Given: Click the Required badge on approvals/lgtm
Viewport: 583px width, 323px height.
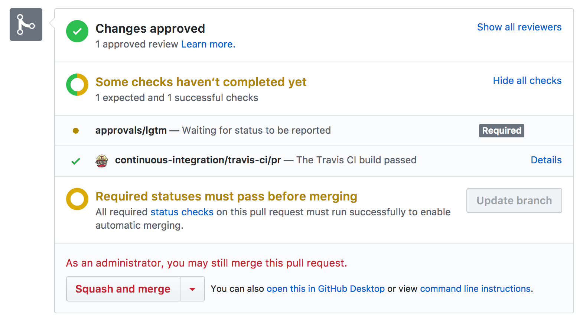Looking at the screenshot, I should (501, 131).
